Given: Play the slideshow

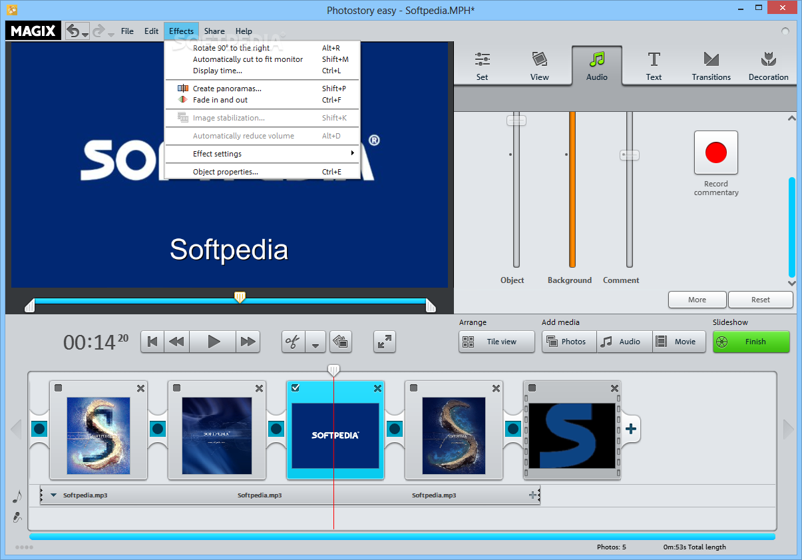Looking at the screenshot, I should [213, 342].
